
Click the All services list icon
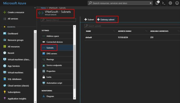[5, 19]
